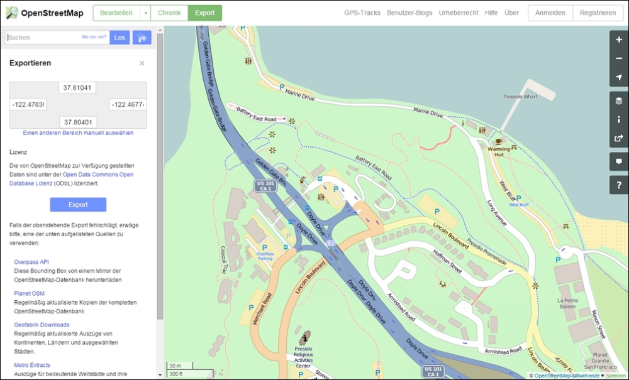Open the map key info icon
This screenshot has width=629, height=380.
pyautogui.click(x=618, y=119)
